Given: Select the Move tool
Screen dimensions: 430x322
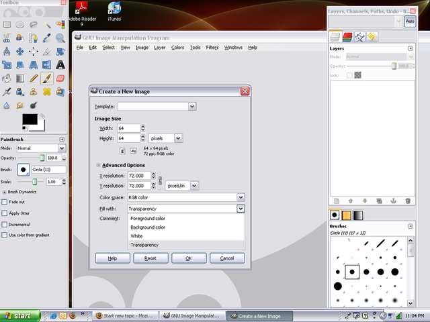Looking at the screenshot, I should 19,51.
